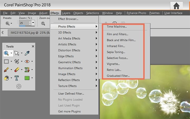Open the Enhance Photo menu

136,13
